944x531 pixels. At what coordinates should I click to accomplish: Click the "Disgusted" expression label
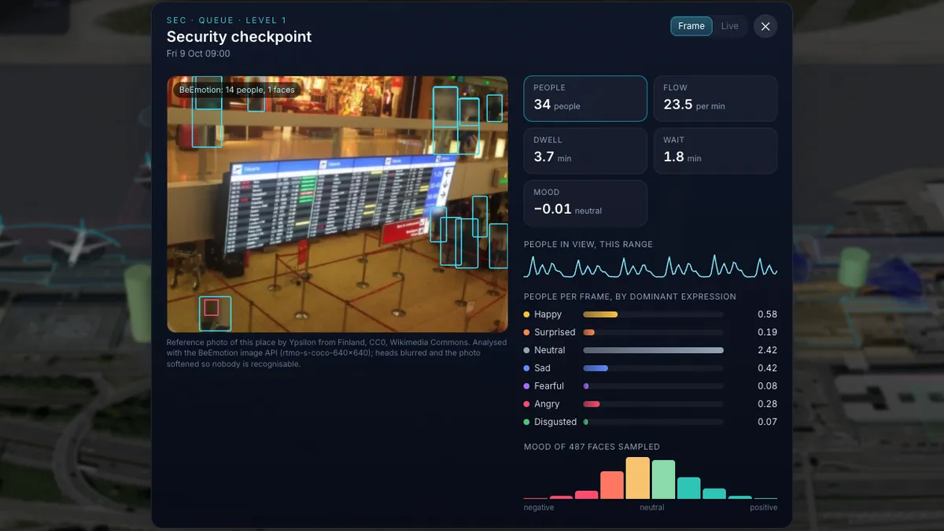tap(555, 422)
